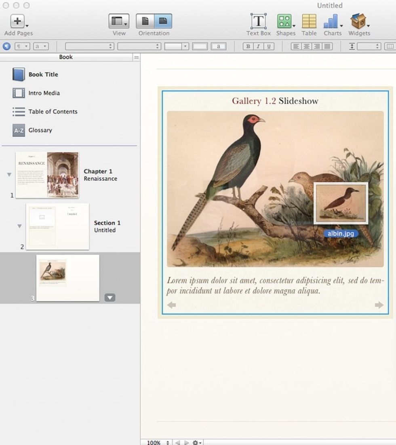Center align text
The image size is (396, 445).
point(306,46)
